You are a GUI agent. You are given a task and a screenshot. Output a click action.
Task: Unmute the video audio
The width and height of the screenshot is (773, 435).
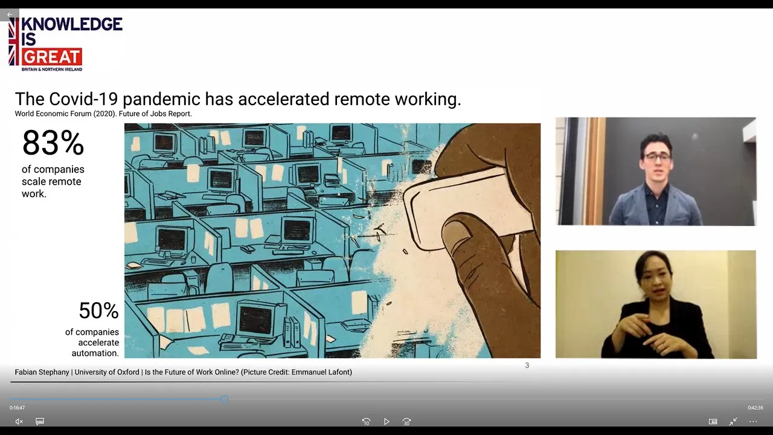click(19, 421)
